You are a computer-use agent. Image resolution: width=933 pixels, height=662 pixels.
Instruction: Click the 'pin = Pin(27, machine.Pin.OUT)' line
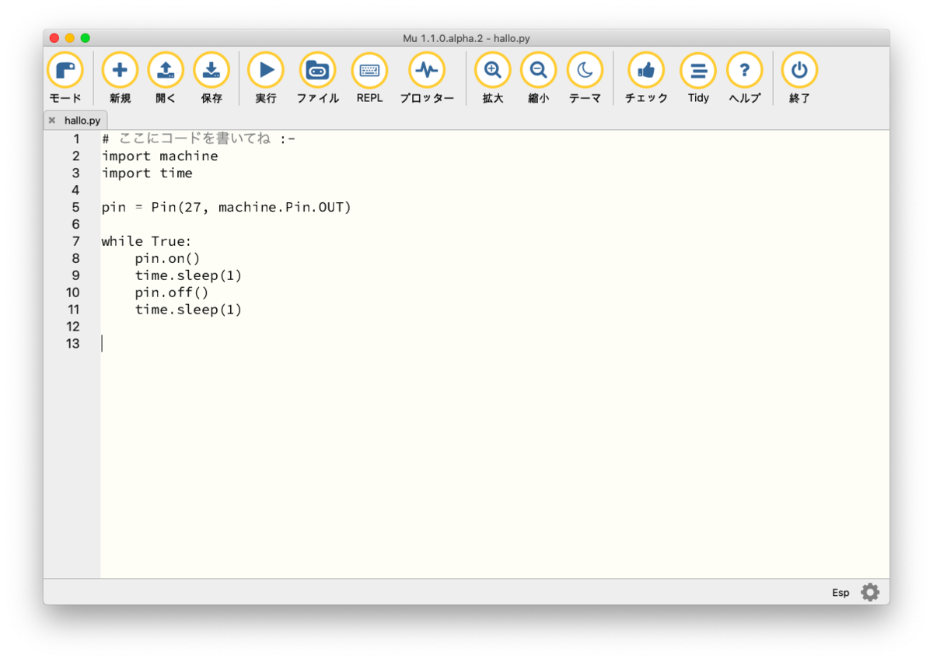pyautogui.click(x=226, y=208)
